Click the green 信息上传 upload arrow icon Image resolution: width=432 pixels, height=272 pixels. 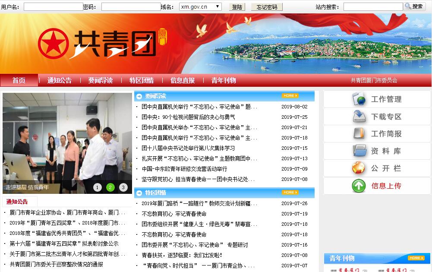[x=359, y=186]
